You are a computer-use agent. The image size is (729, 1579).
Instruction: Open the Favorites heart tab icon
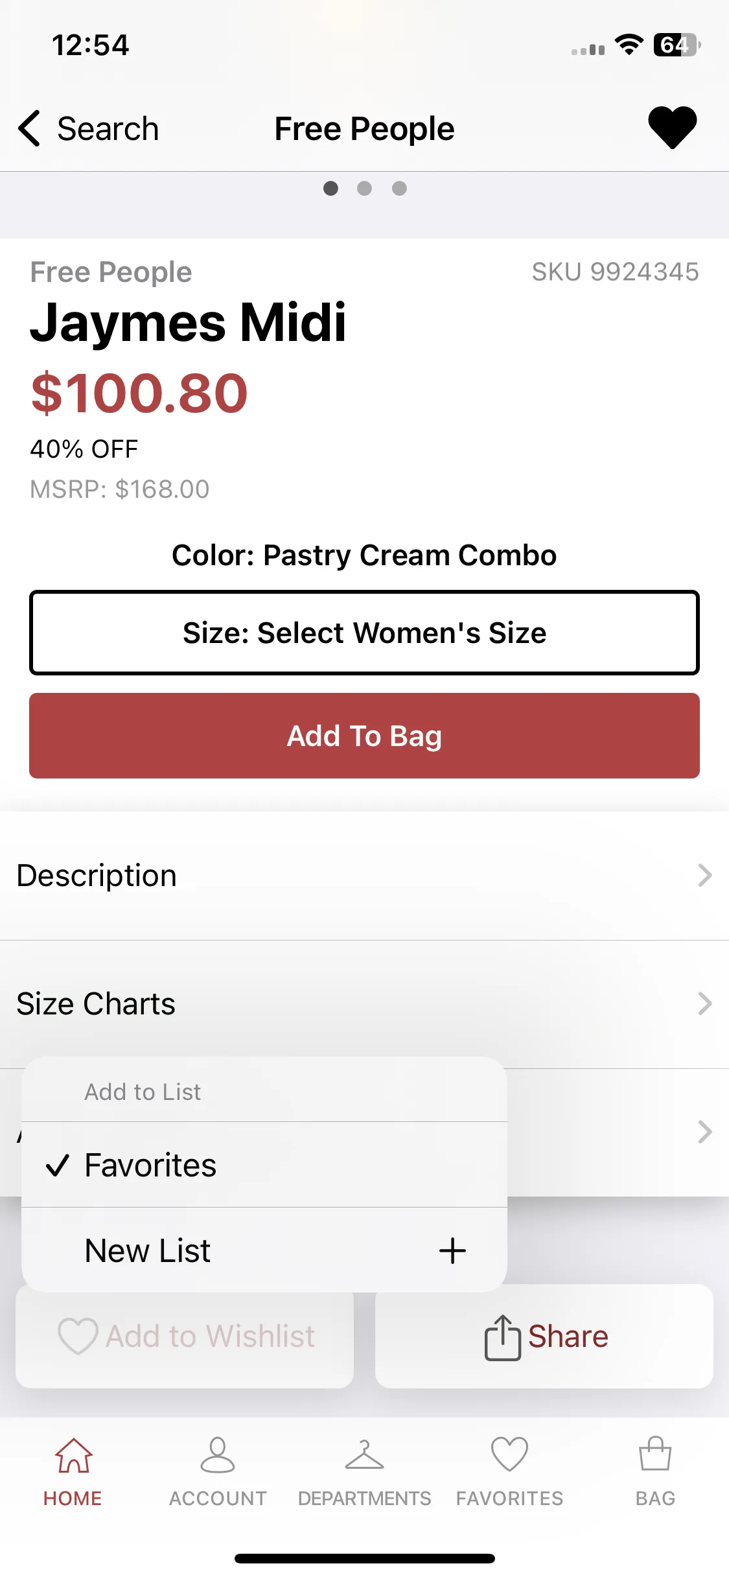pos(509,1455)
